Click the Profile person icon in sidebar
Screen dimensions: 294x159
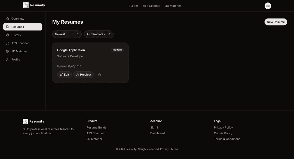pos(7,59)
